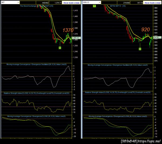
Task: Click Recal Scale-Linear on S50U13 panel
Action: click(153, 3)
